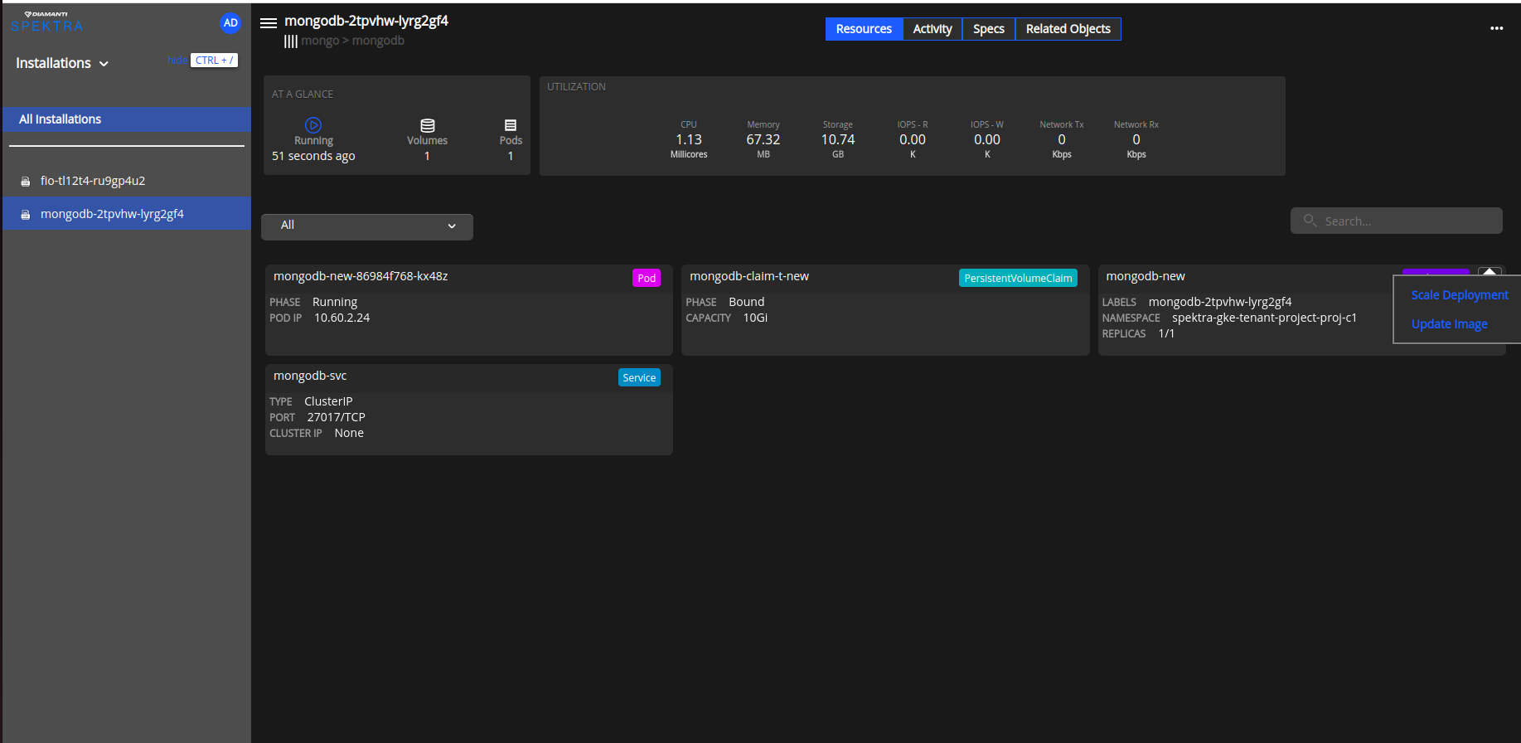Click the hide sidebar link
1521x743 pixels.
177,60
